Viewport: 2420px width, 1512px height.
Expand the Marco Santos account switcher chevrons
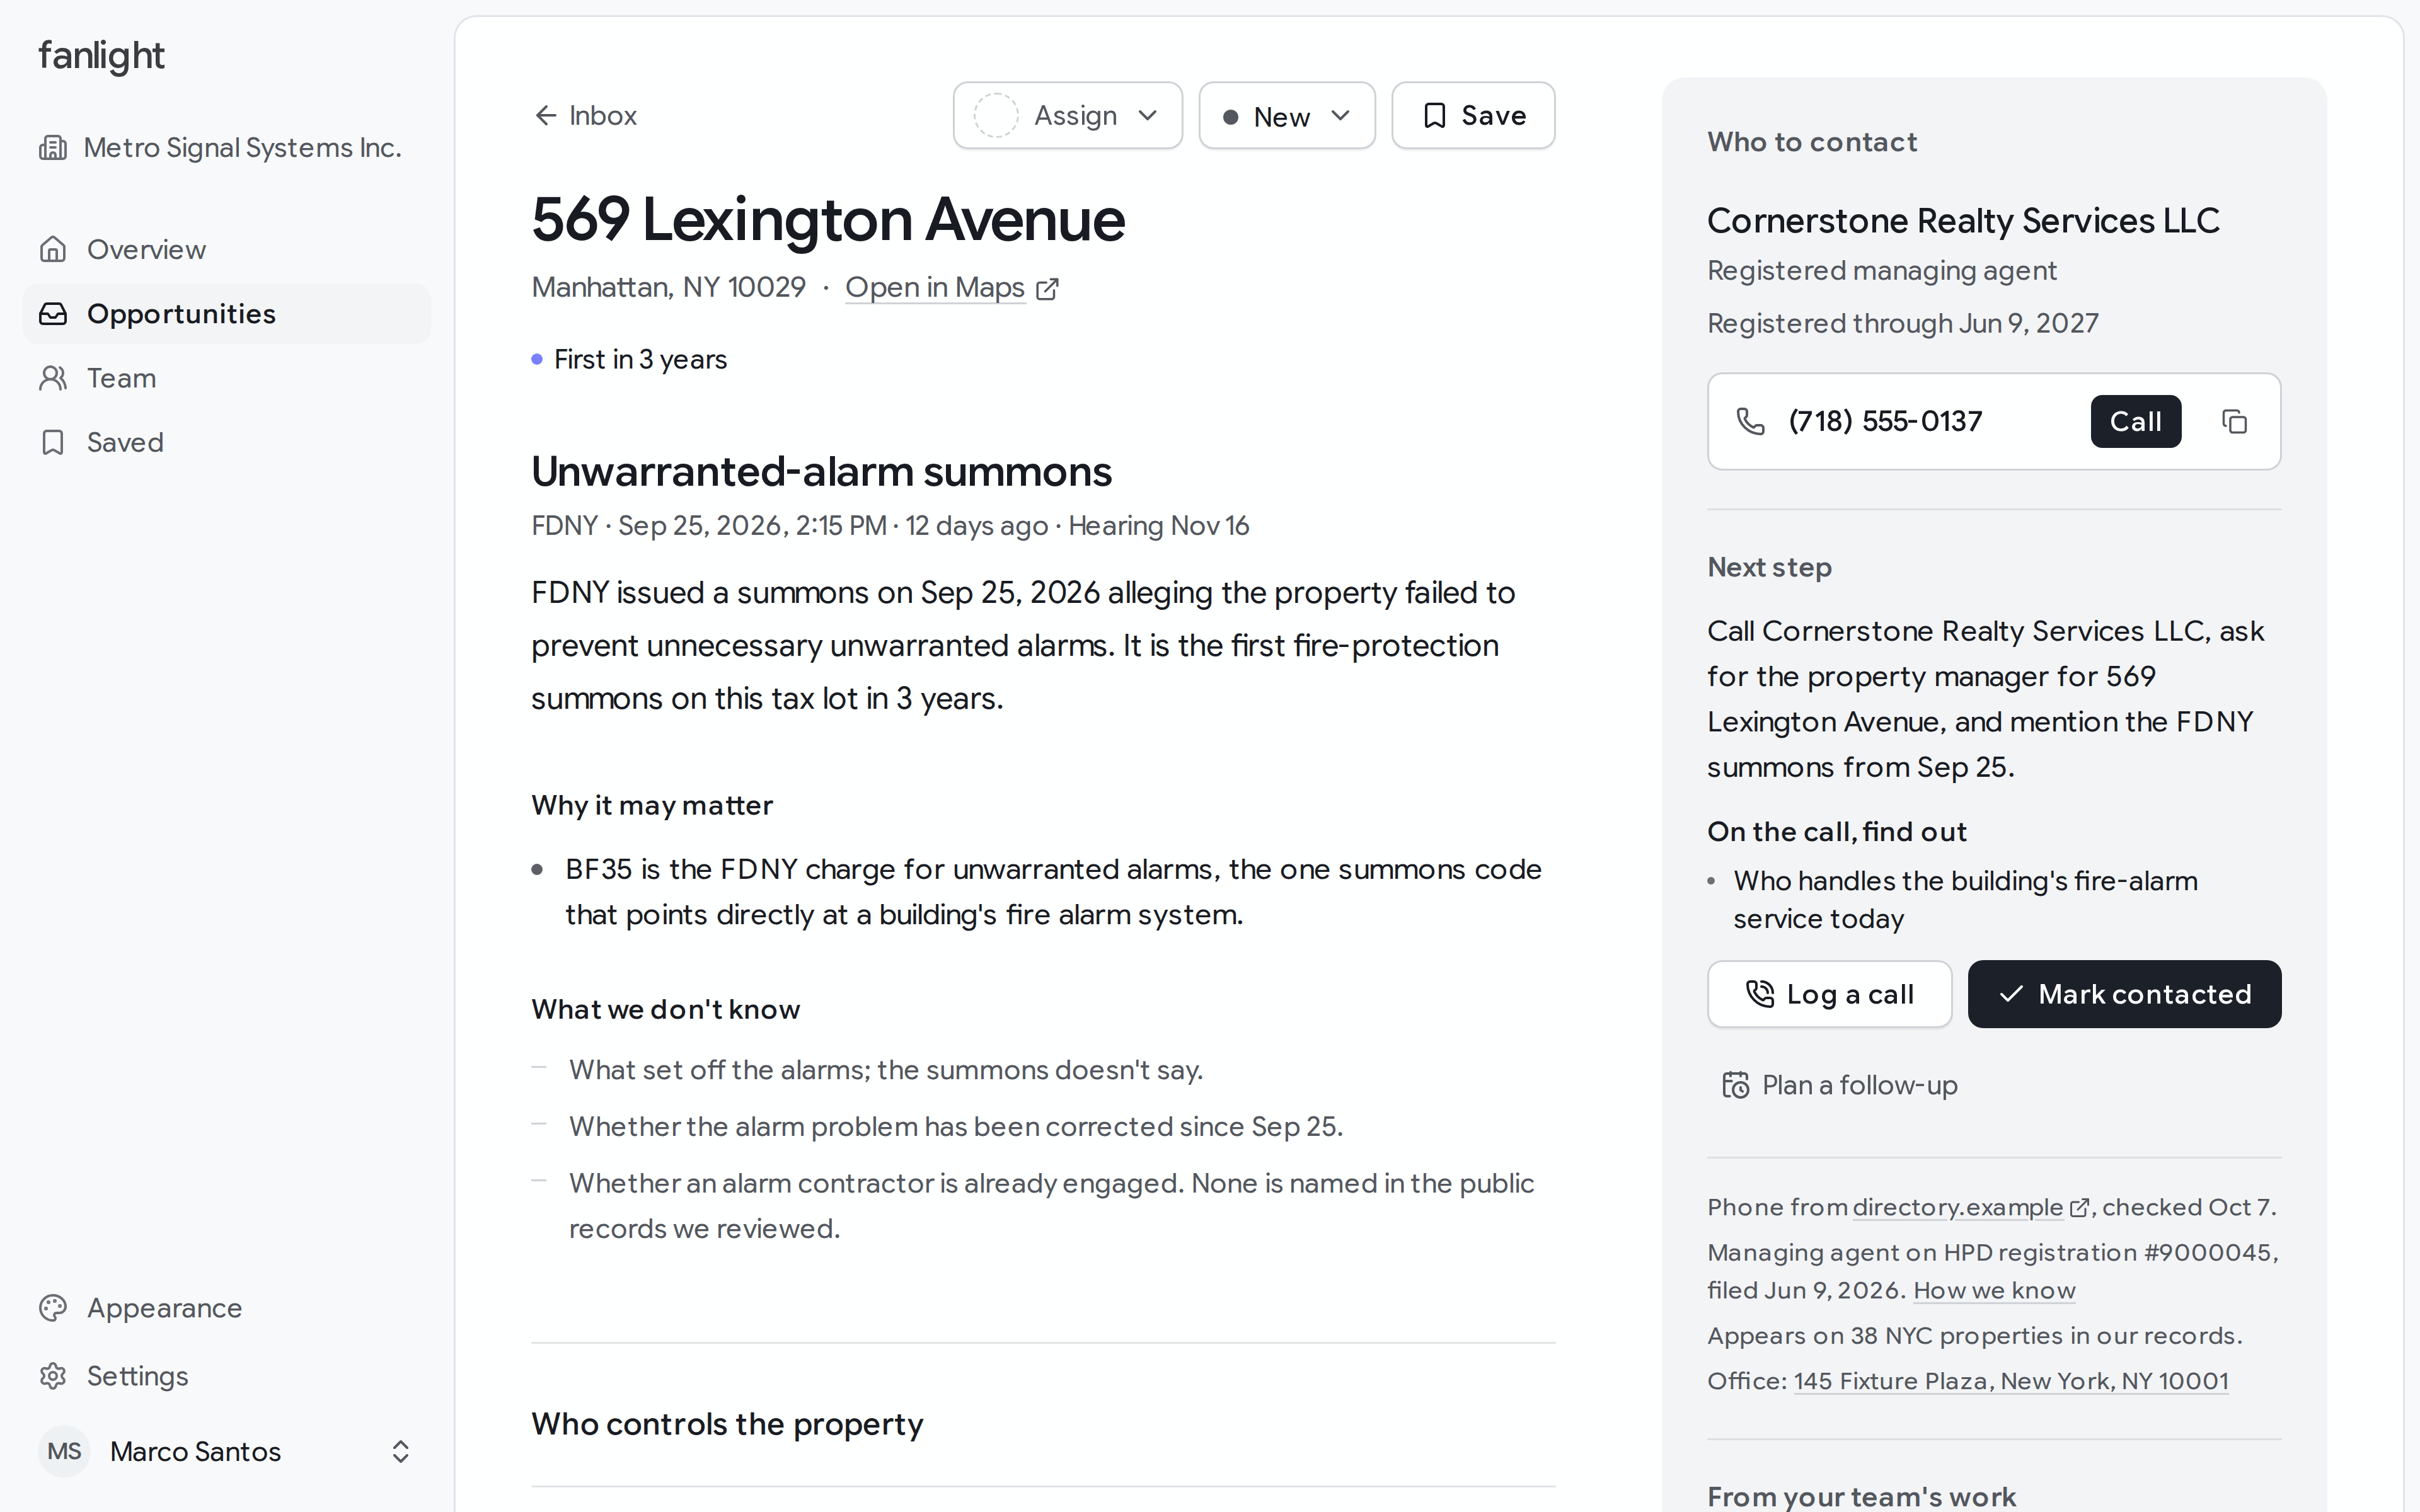[x=401, y=1452]
